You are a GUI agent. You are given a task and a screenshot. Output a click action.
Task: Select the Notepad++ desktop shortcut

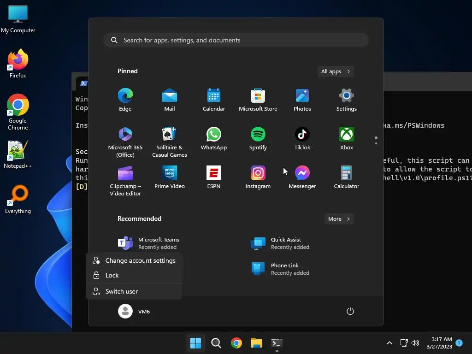coord(18,155)
